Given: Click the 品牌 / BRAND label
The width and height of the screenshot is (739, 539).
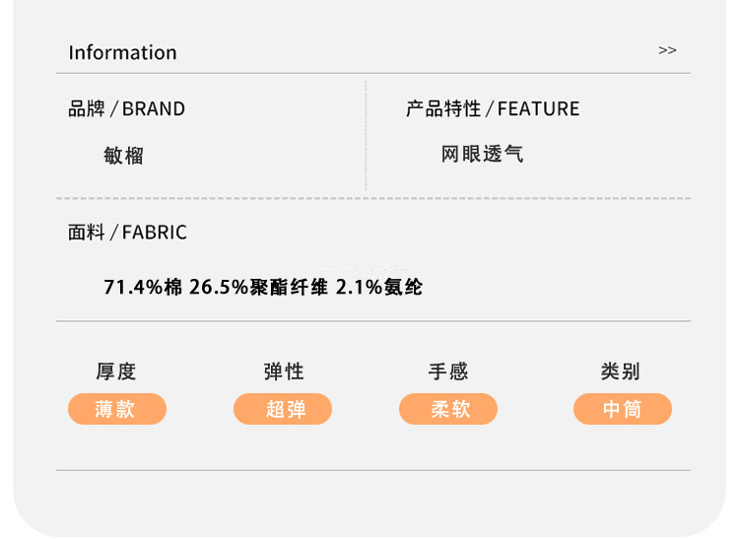Looking at the screenshot, I should click(x=126, y=108).
